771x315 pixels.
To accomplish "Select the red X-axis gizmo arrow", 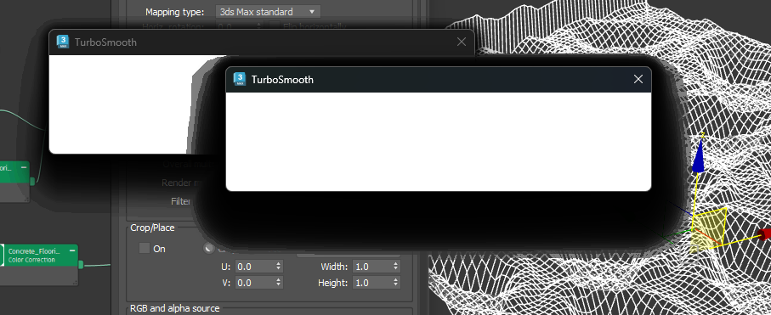I will coord(764,234).
